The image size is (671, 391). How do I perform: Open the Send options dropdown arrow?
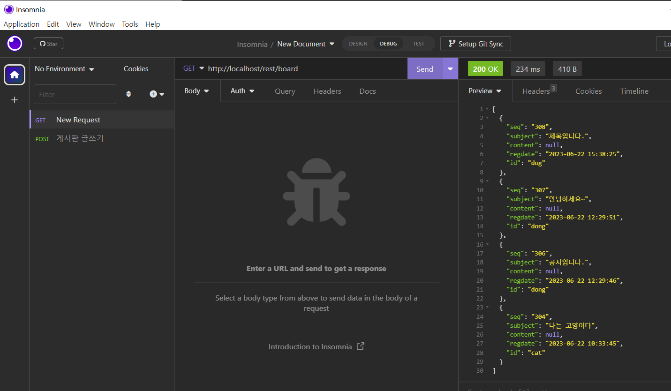(450, 69)
